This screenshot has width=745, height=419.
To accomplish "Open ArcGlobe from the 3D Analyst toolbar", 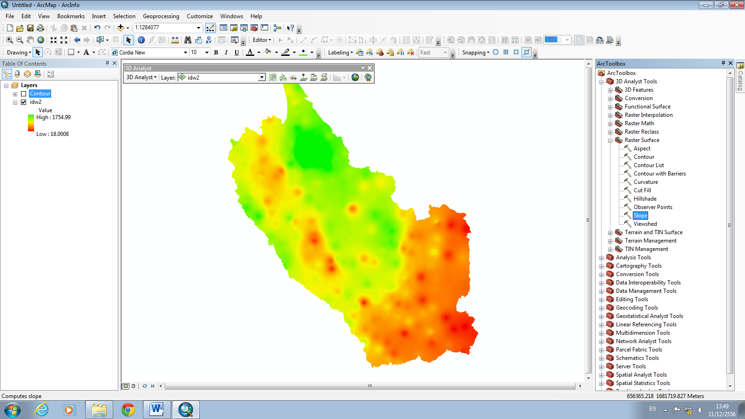I will click(x=367, y=77).
